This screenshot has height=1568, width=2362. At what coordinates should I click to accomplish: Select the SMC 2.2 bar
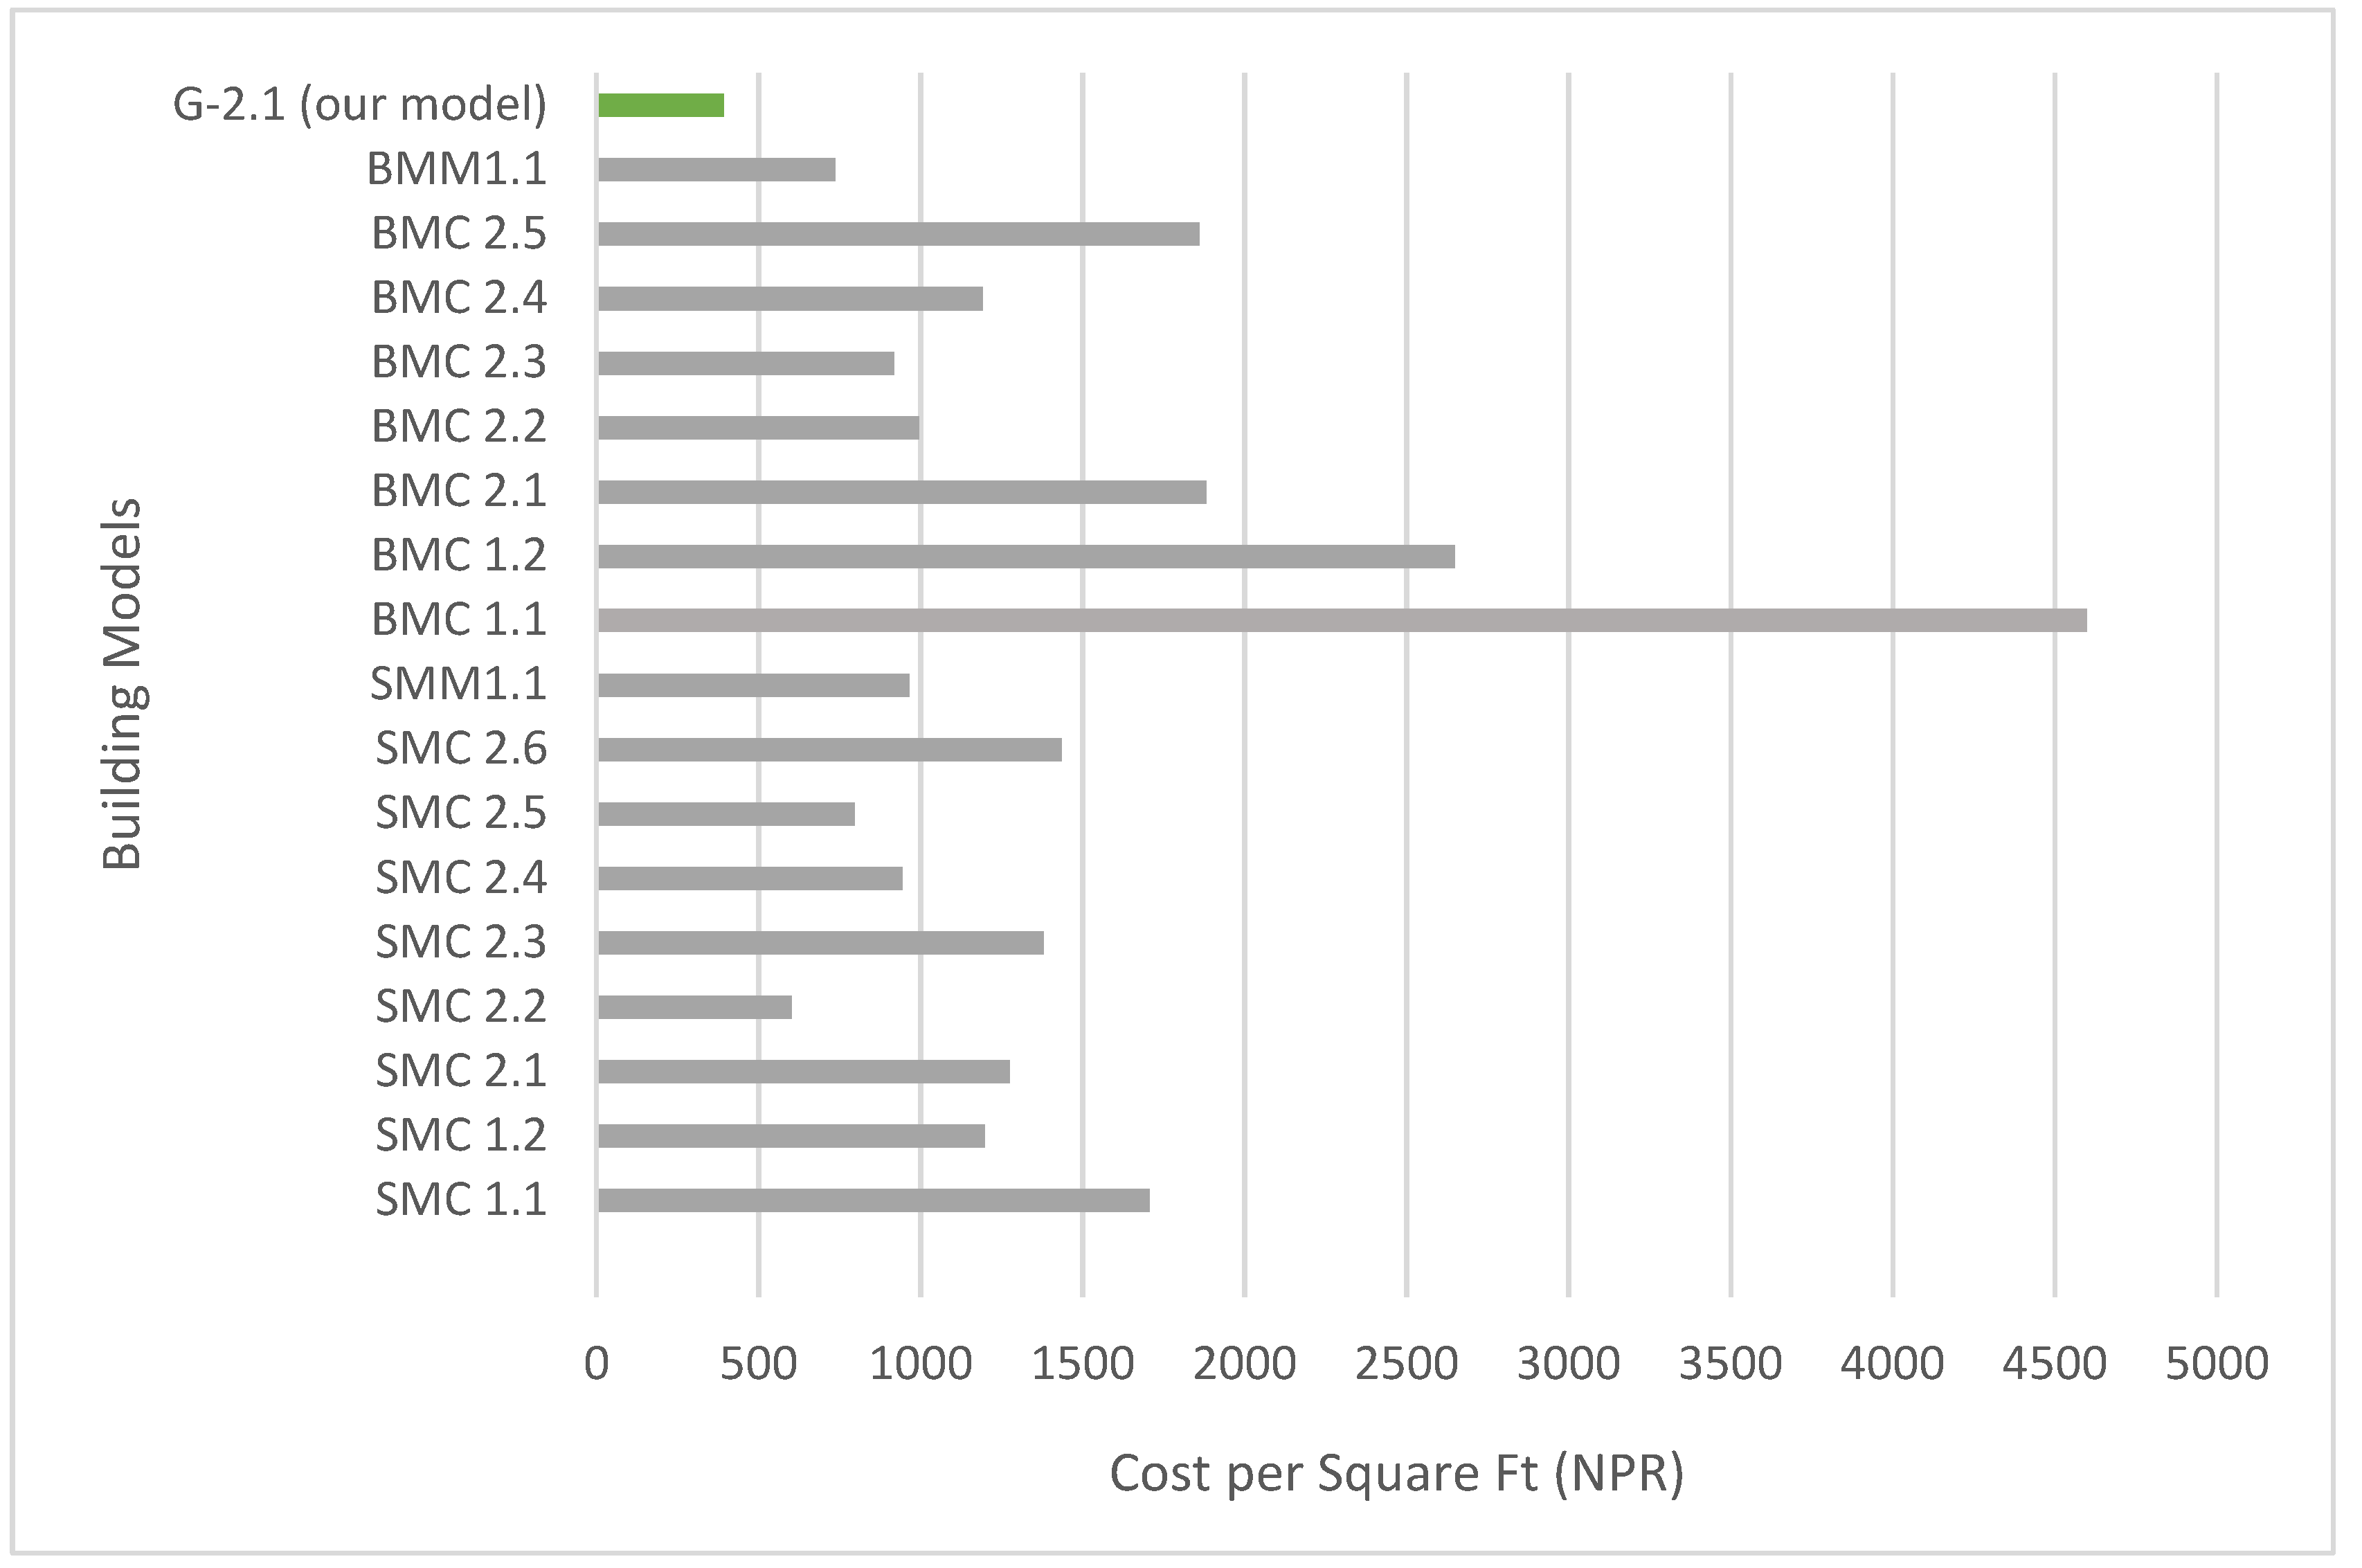694,1007
